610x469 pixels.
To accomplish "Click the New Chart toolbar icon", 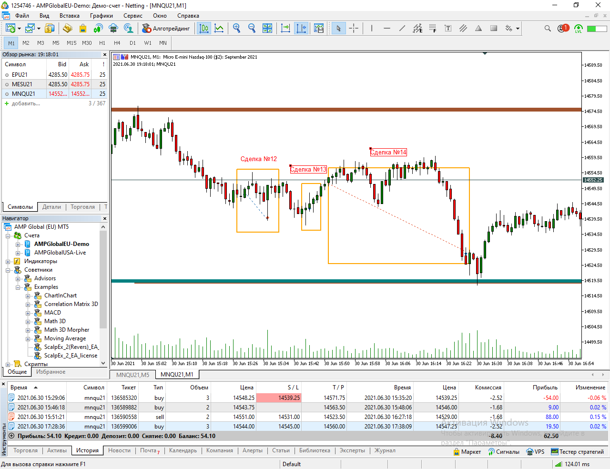I will (x=10, y=29).
